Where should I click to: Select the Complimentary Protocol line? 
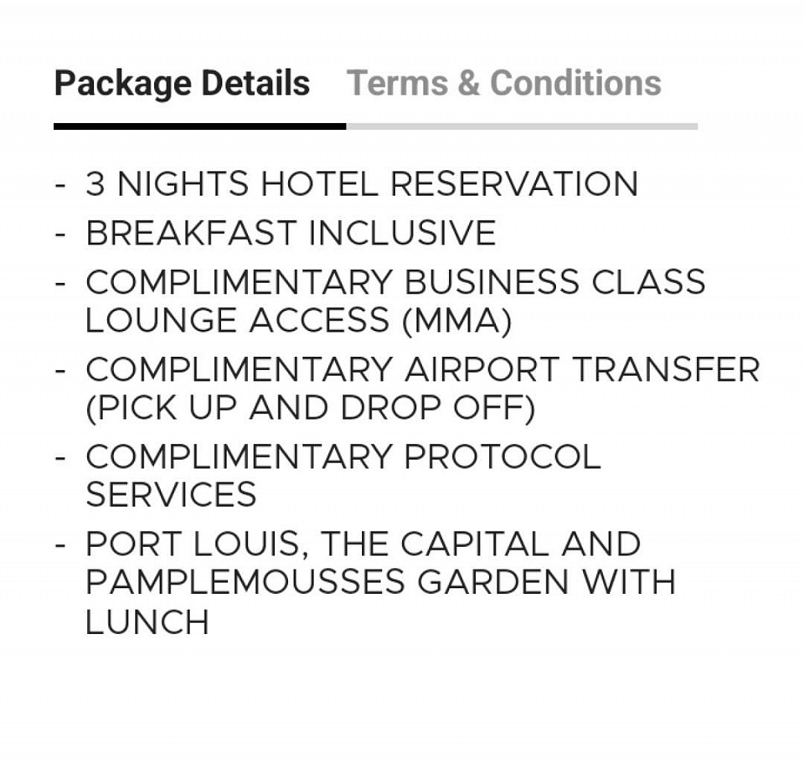(x=343, y=456)
